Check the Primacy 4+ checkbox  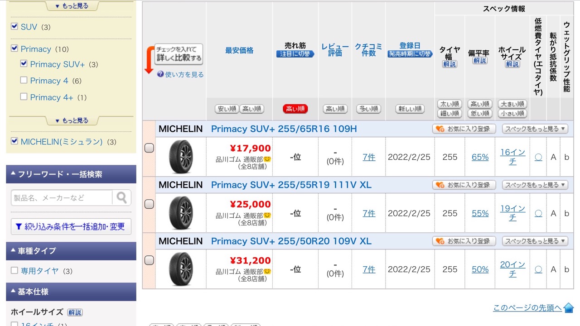point(24,96)
